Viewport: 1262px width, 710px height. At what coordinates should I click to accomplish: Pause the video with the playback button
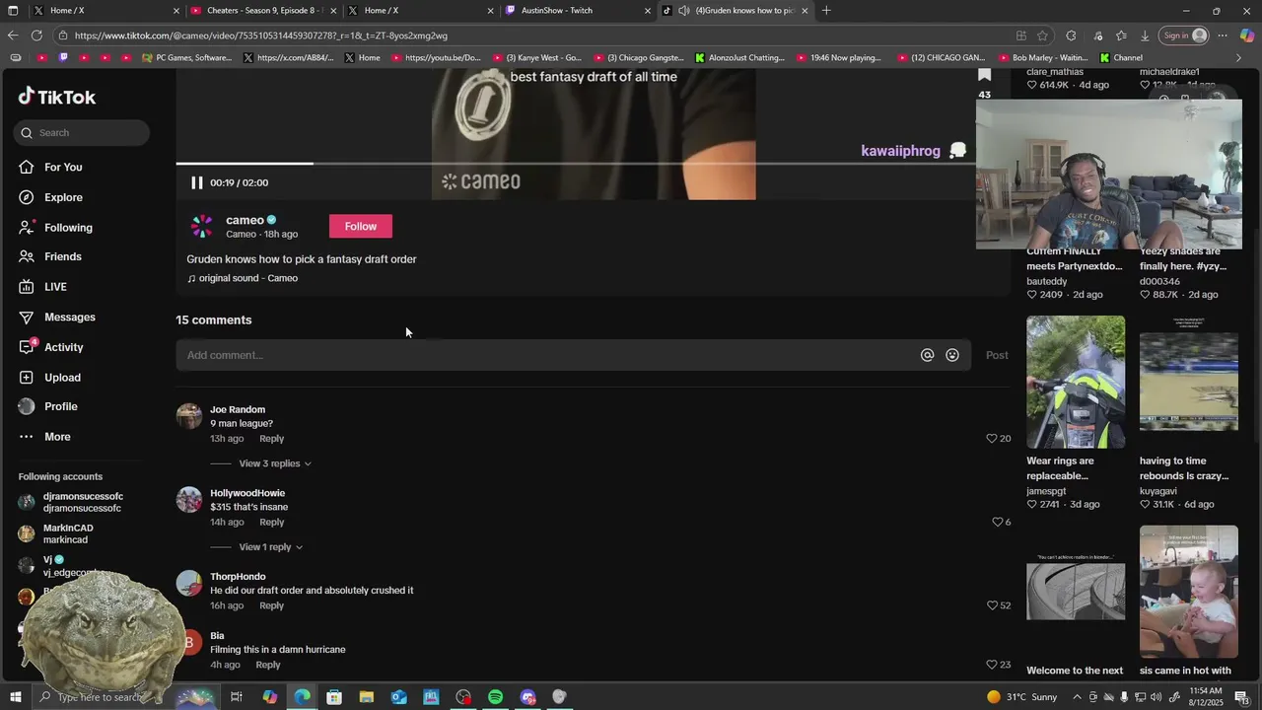click(196, 182)
